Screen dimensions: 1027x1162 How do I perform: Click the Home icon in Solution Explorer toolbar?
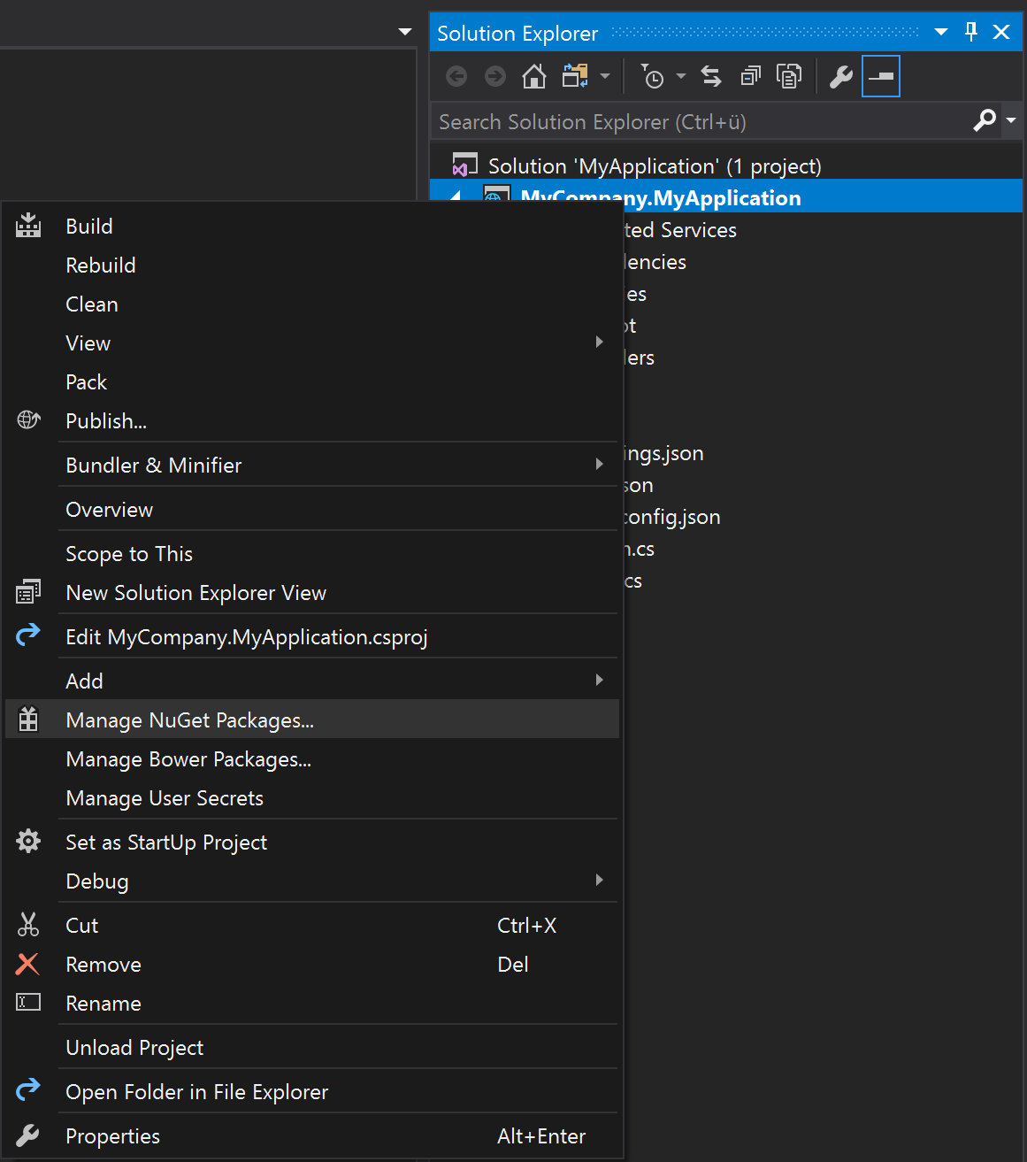534,77
